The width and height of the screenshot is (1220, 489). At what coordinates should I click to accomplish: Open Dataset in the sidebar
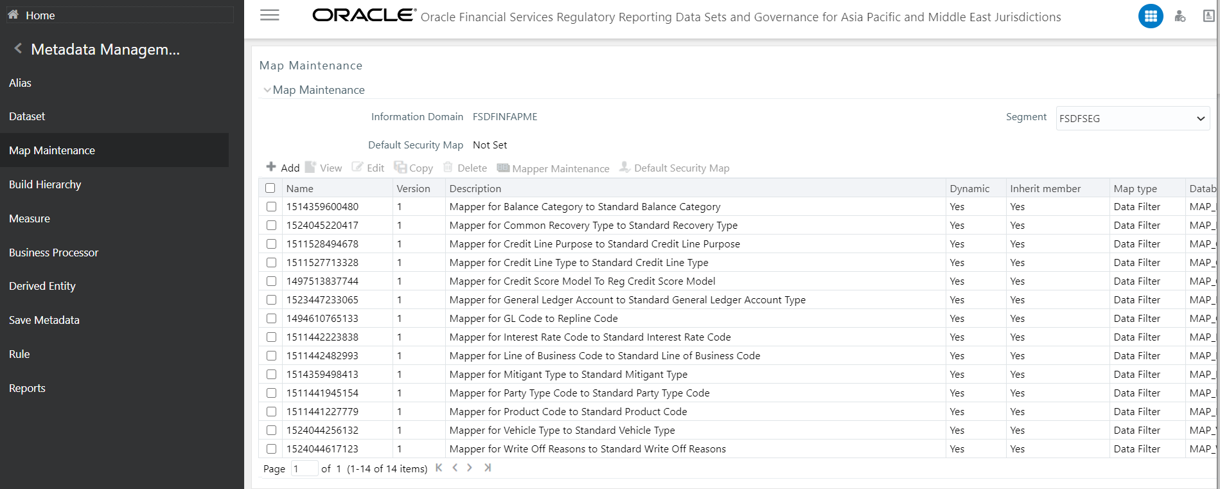tap(27, 116)
